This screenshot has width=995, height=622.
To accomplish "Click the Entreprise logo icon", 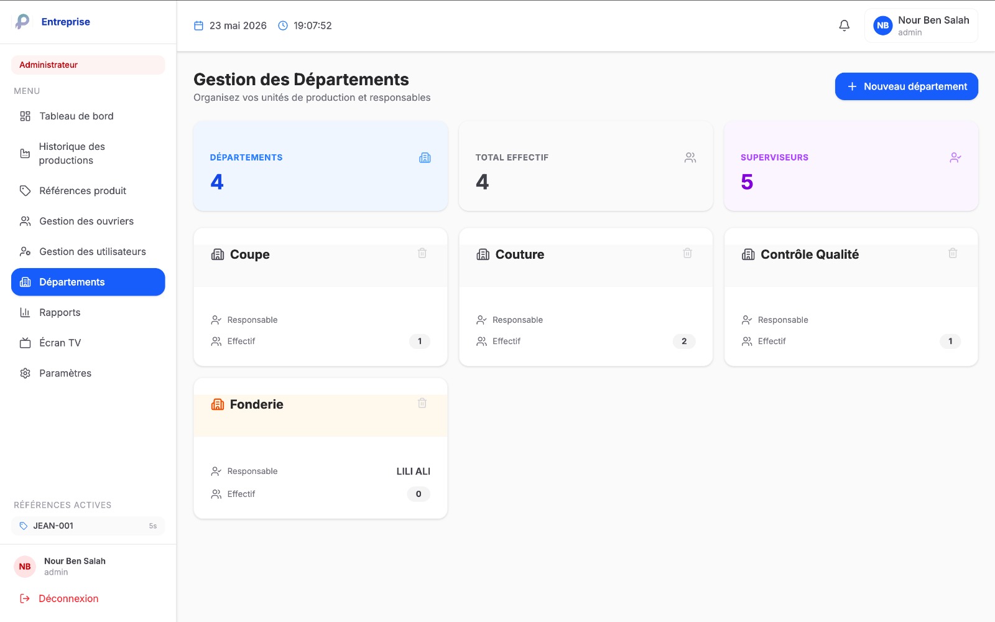I will 22,22.
